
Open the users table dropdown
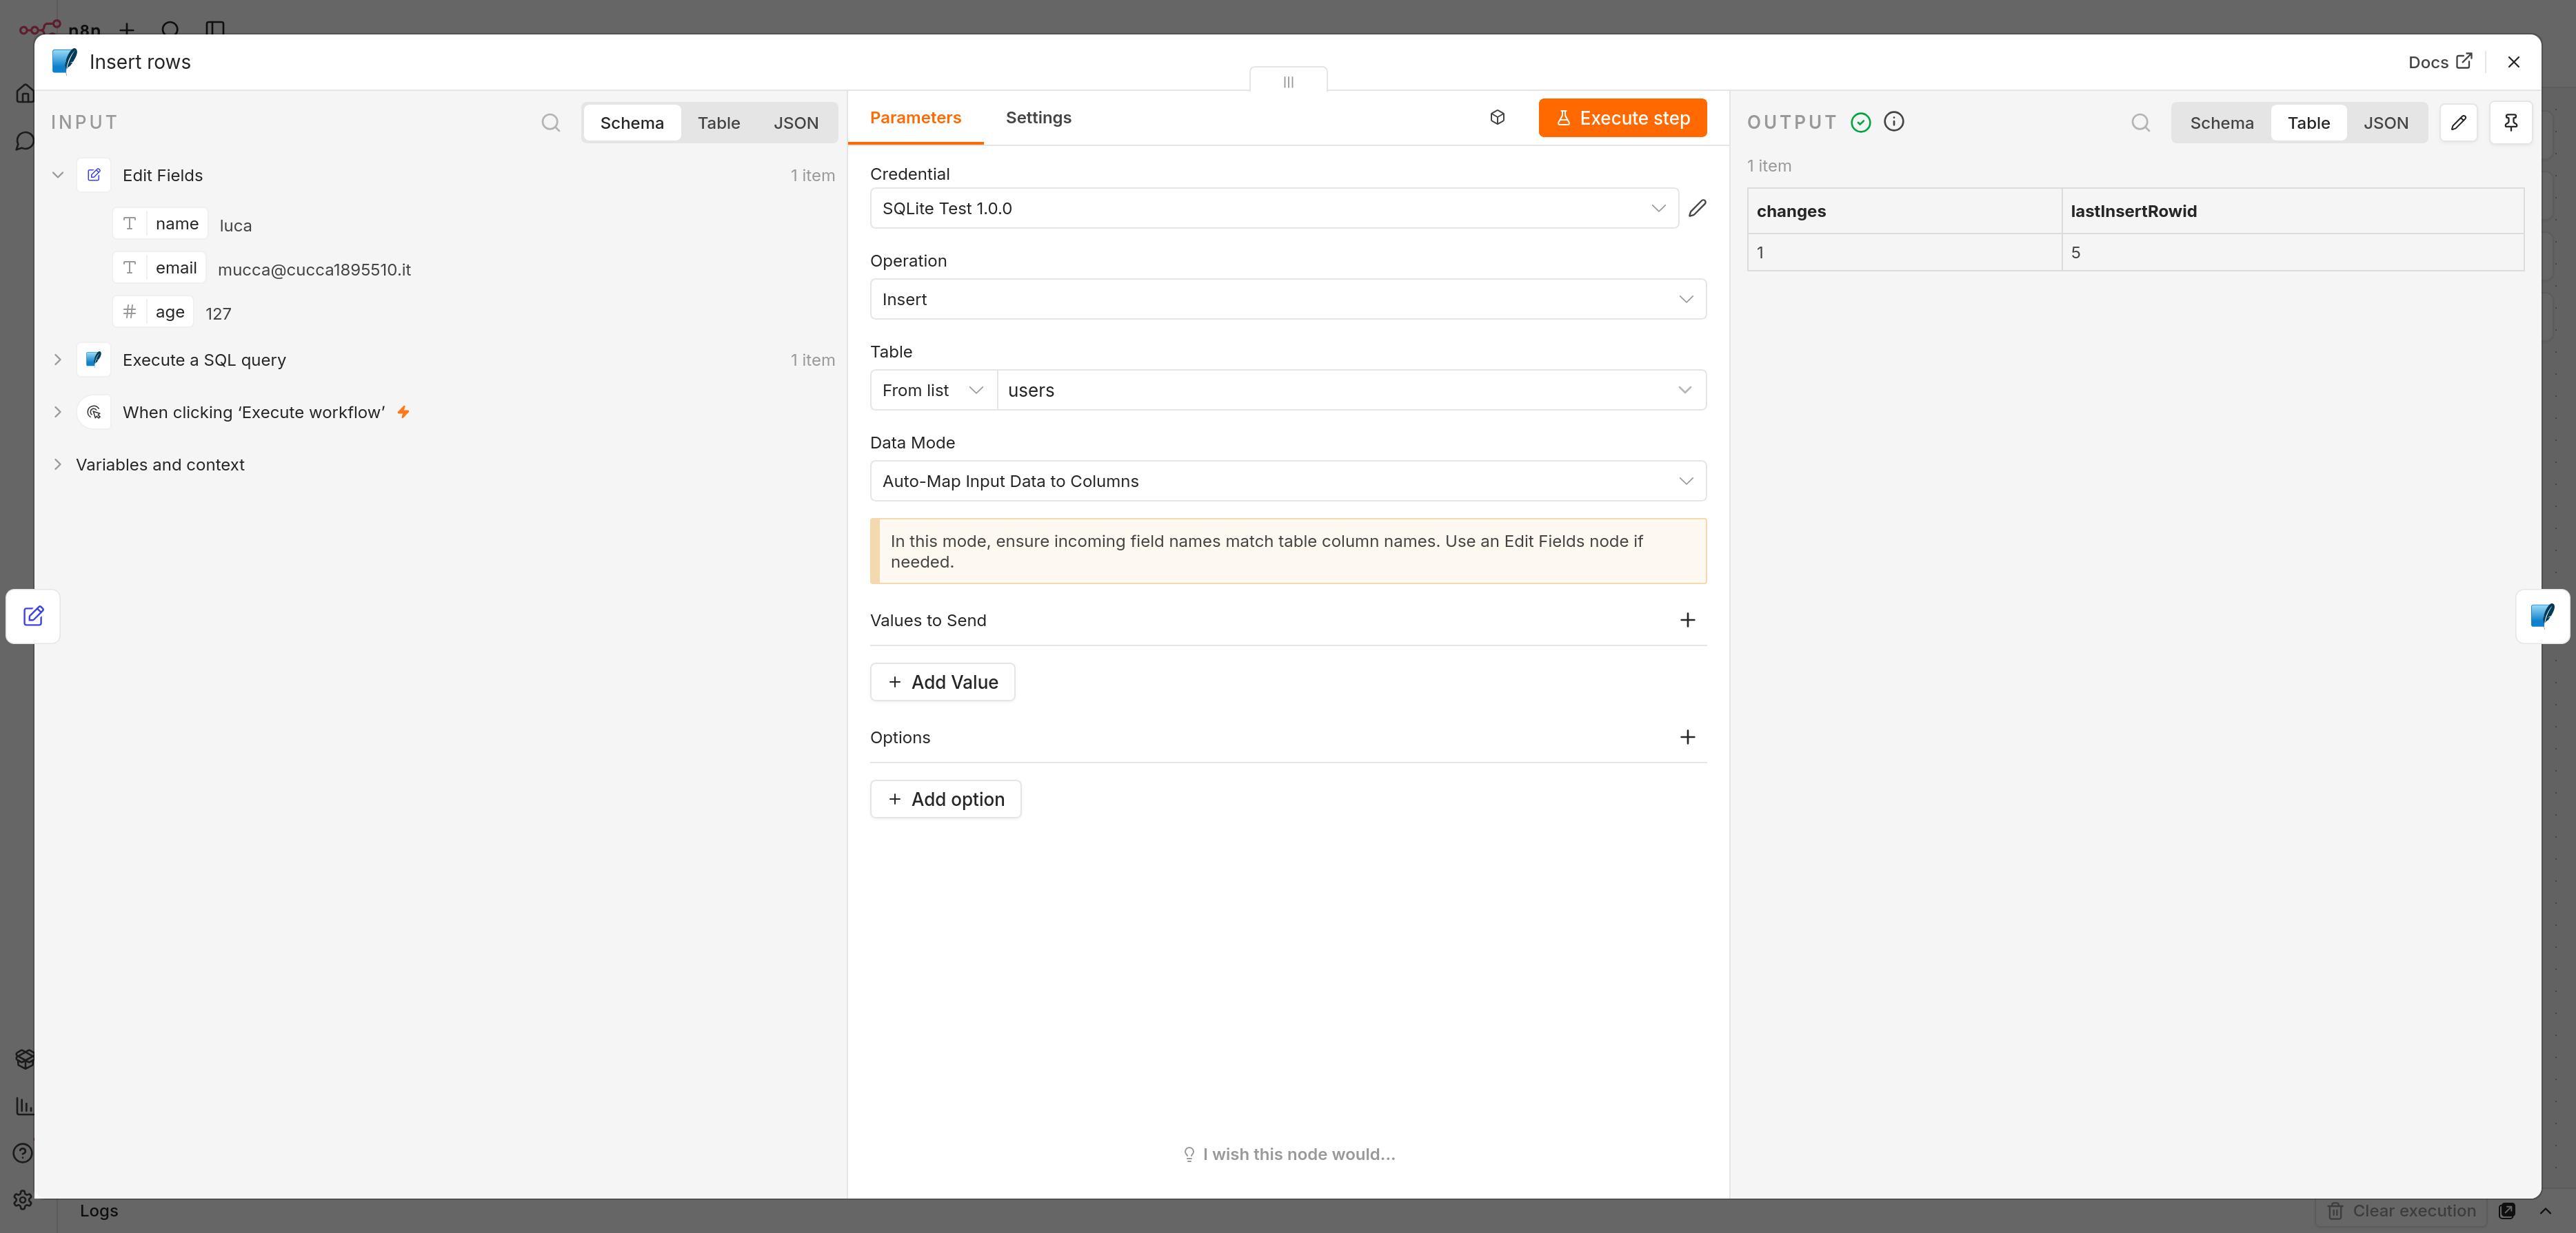click(1351, 390)
